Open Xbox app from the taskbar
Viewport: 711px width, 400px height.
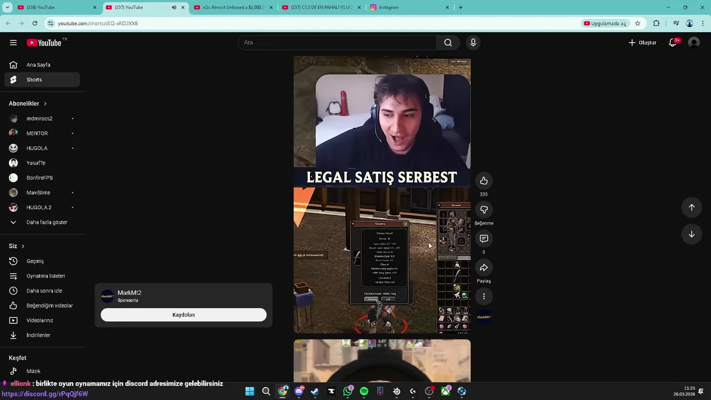(x=445, y=391)
